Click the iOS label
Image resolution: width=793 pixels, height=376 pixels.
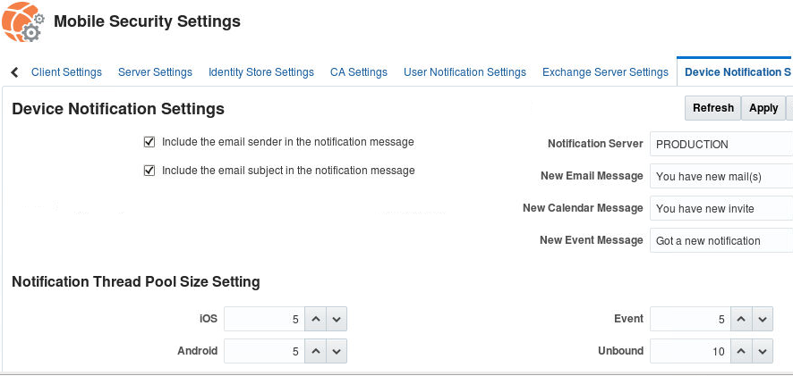coord(209,319)
